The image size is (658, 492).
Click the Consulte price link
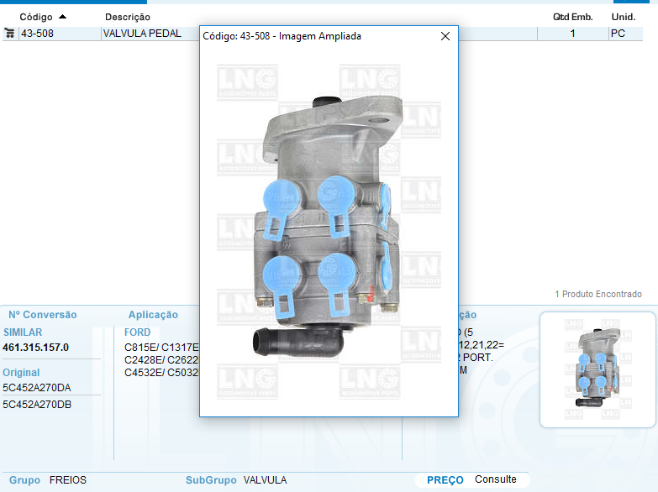(x=495, y=479)
